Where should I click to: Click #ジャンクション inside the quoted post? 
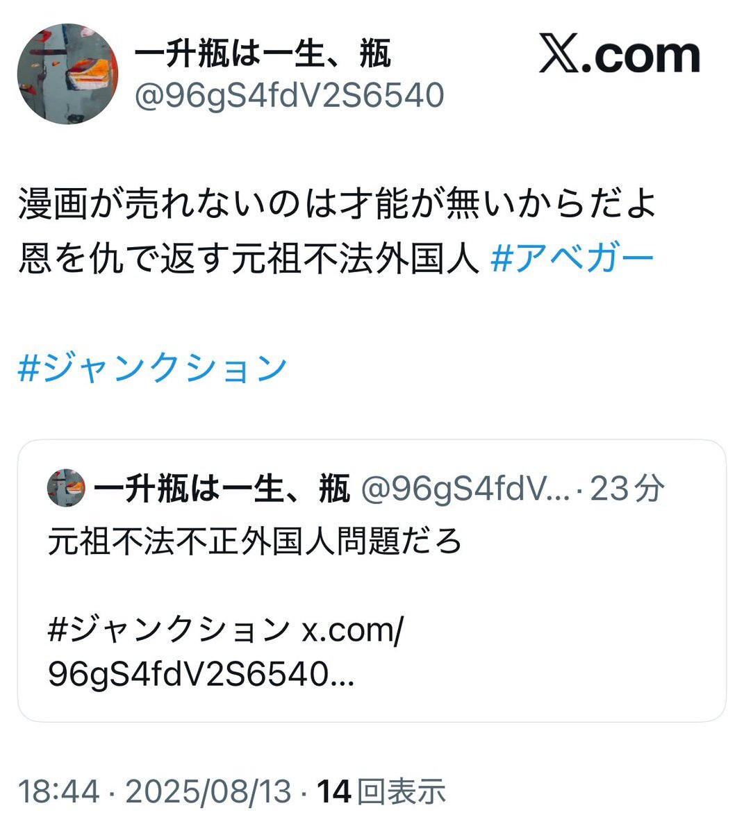click(x=169, y=630)
